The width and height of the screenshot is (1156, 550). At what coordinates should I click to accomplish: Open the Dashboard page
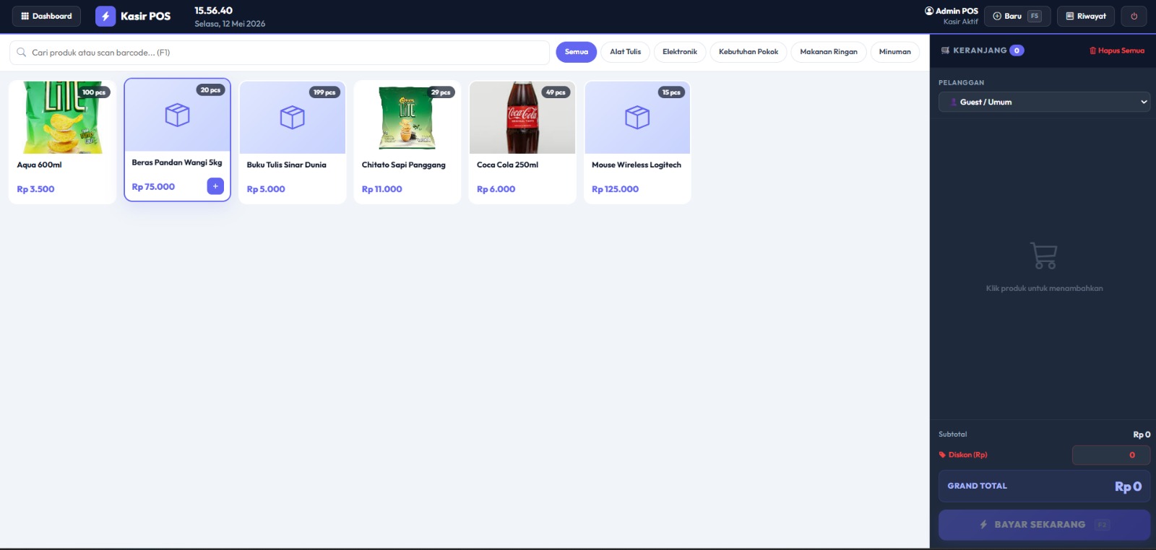[46, 16]
